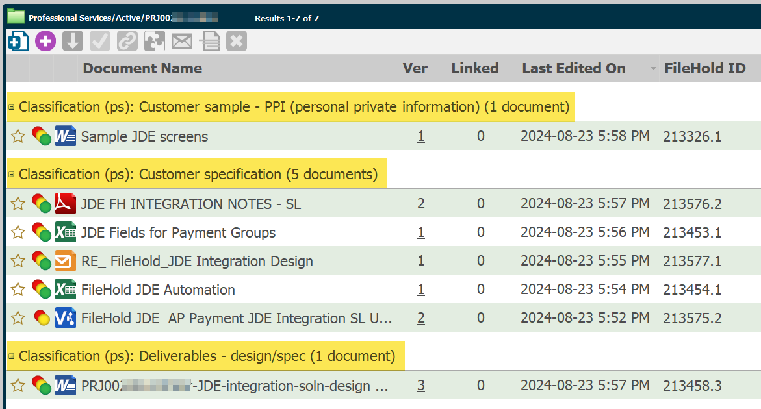Collapse the Customer sample - PPI group
The height and width of the screenshot is (409, 761).
pyautogui.click(x=11, y=107)
